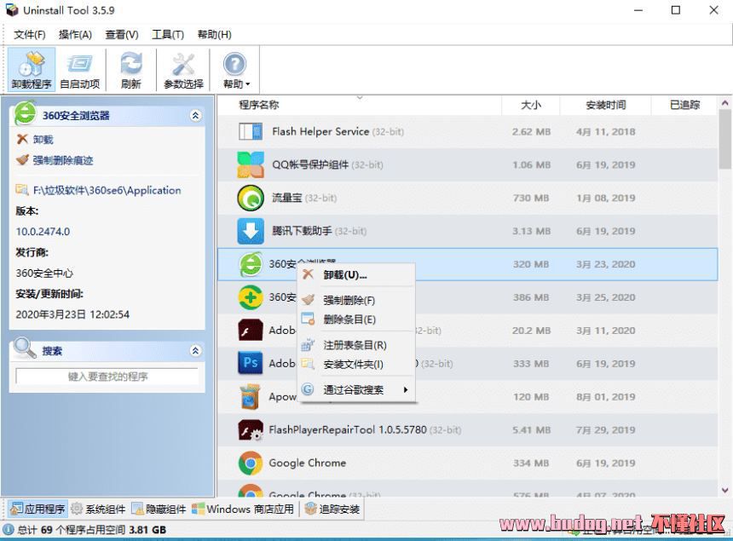Expand 通过谷歌搜索 submenu

coord(356,389)
